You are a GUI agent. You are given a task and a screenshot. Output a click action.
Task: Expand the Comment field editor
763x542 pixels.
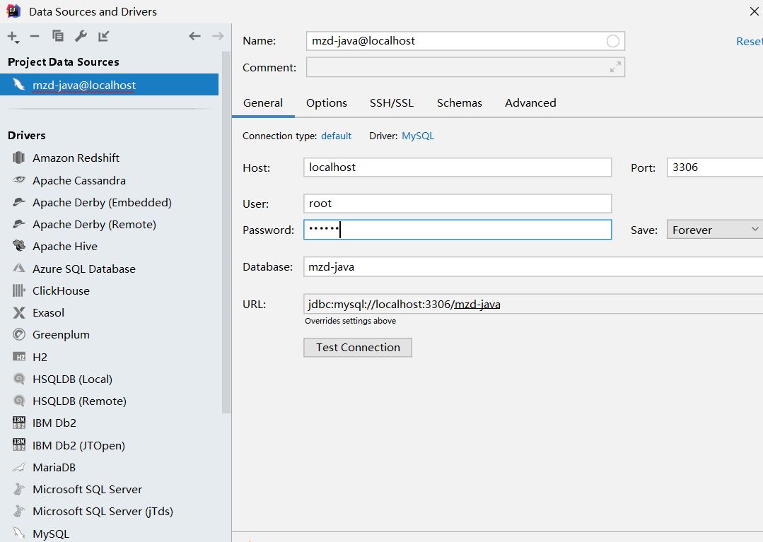click(615, 67)
